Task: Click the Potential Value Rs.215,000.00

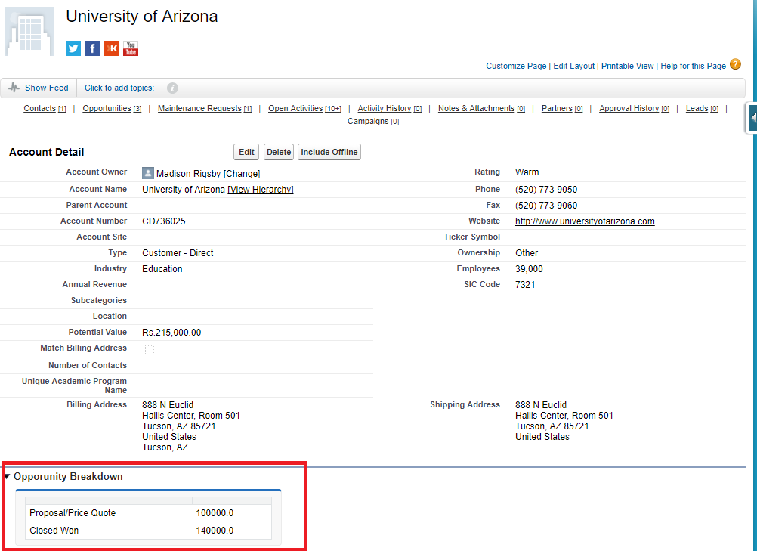Action: tap(171, 333)
